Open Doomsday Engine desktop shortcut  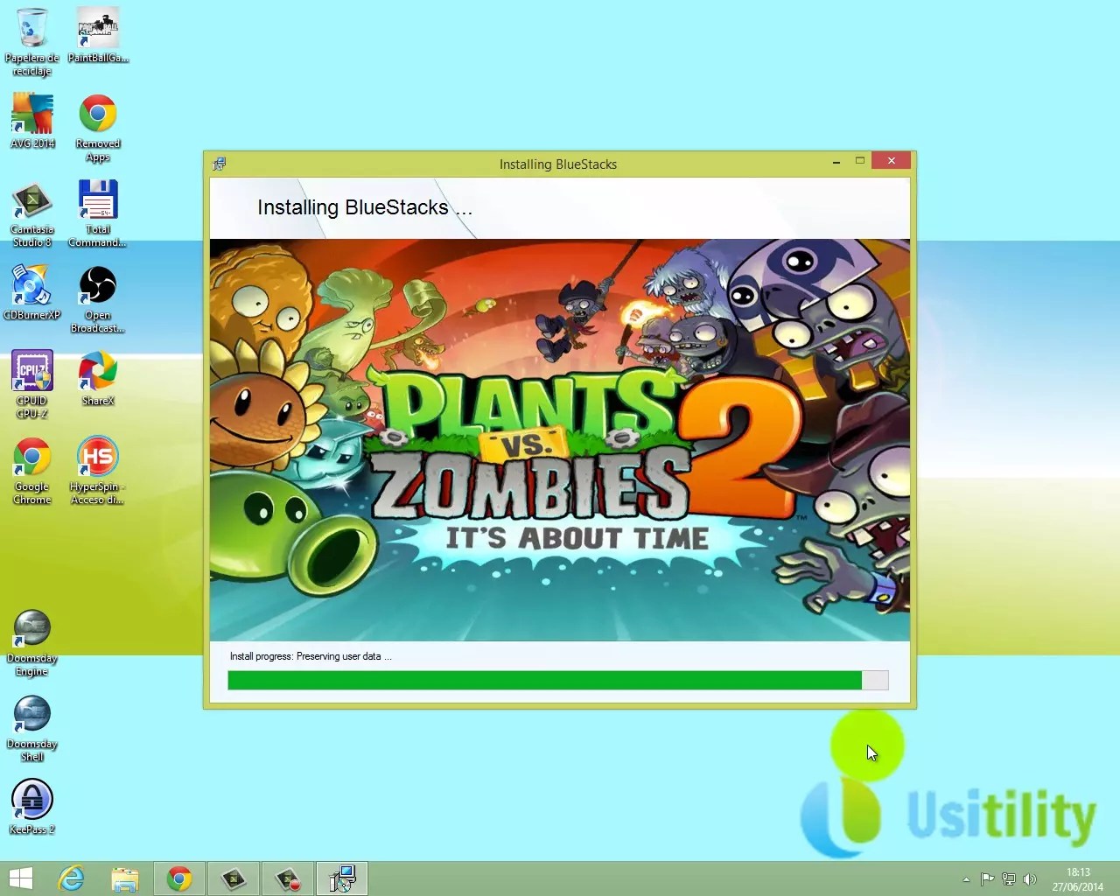tap(32, 629)
